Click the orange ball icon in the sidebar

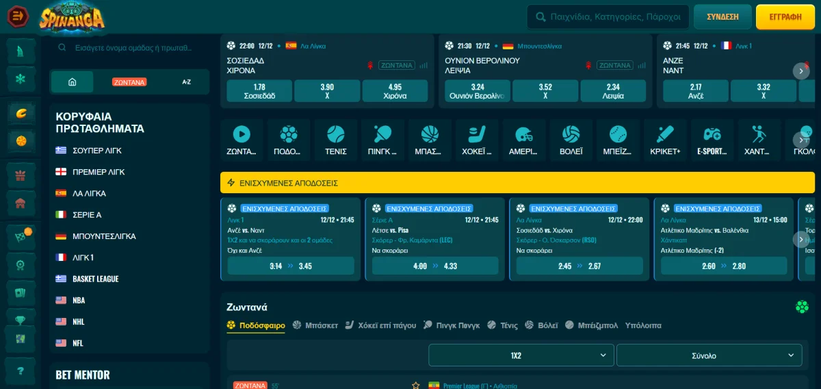pyautogui.click(x=20, y=140)
